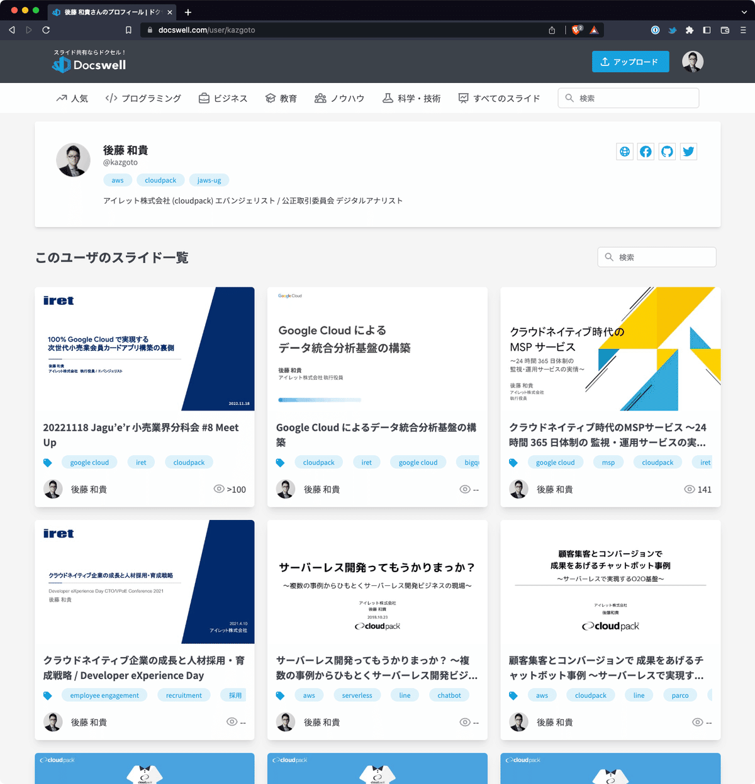The width and height of the screenshot is (755, 784).
Task: Open the プログラミング category
Action: tap(143, 98)
